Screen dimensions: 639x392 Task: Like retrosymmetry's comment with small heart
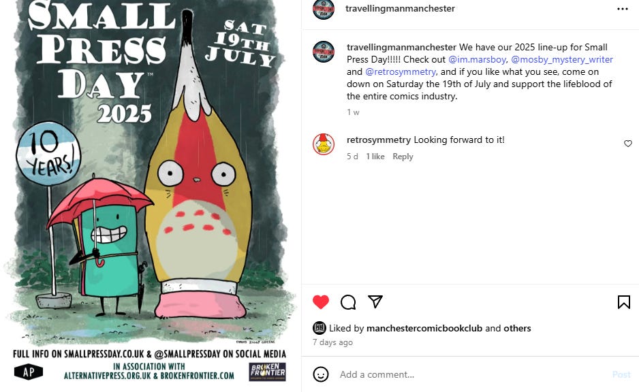pyautogui.click(x=628, y=144)
